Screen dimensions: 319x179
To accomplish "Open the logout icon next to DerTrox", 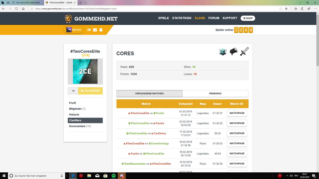I will click(x=89, y=30).
